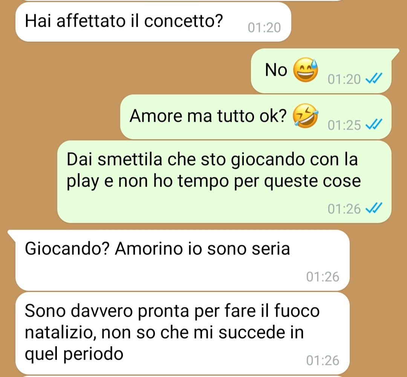Click the 01:20 timestamp on No message
The image size is (407, 377).
pos(344,79)
